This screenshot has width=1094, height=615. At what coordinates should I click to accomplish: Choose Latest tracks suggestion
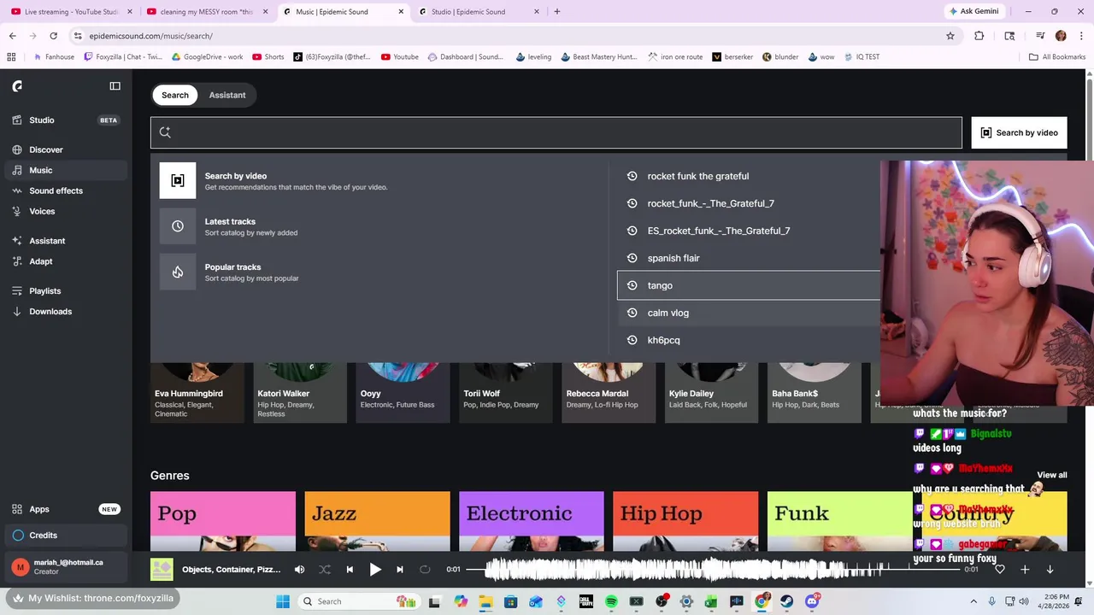click(379, 226)
